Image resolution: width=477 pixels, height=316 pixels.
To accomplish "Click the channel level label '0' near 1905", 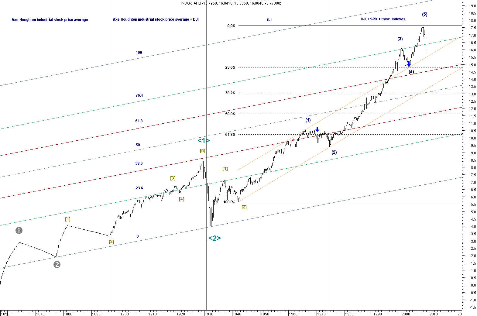I will coord(138,236).
